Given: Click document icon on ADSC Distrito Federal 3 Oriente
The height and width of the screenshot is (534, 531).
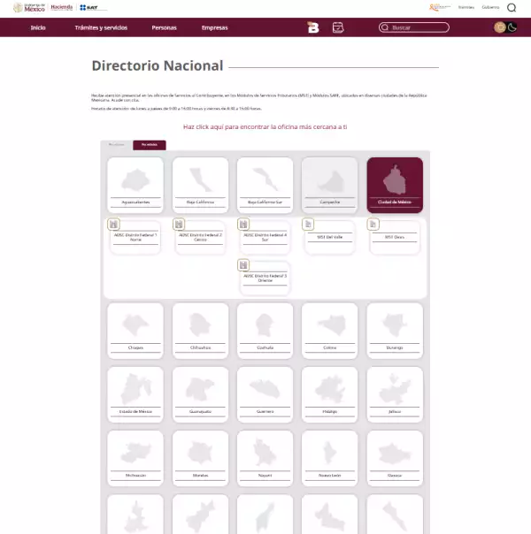Looking at the screenshot, I should (x=243, y=264).
